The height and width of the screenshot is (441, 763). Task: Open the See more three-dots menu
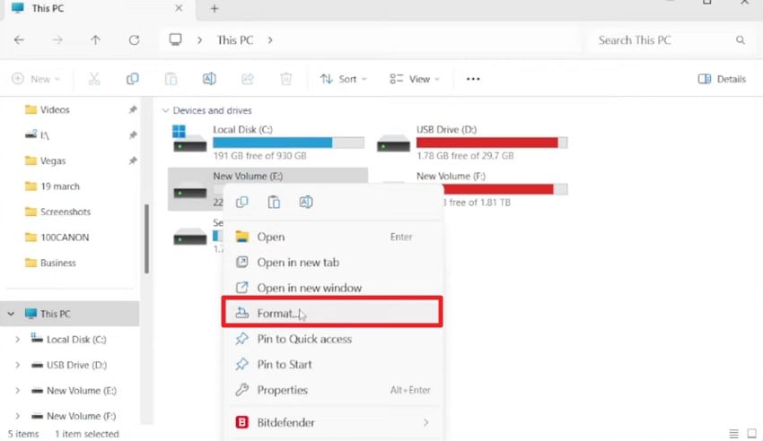click(473, 79)
